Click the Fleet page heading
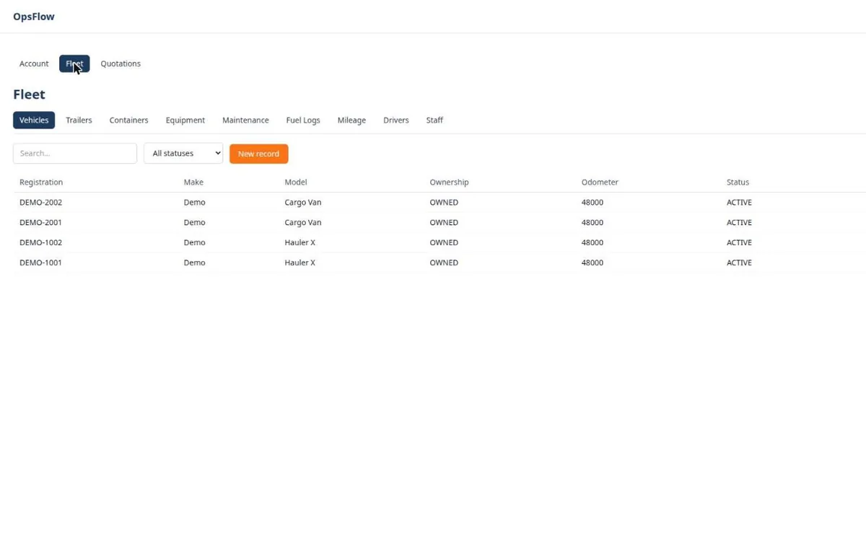866x541 pixels. (x=29, y=94)
